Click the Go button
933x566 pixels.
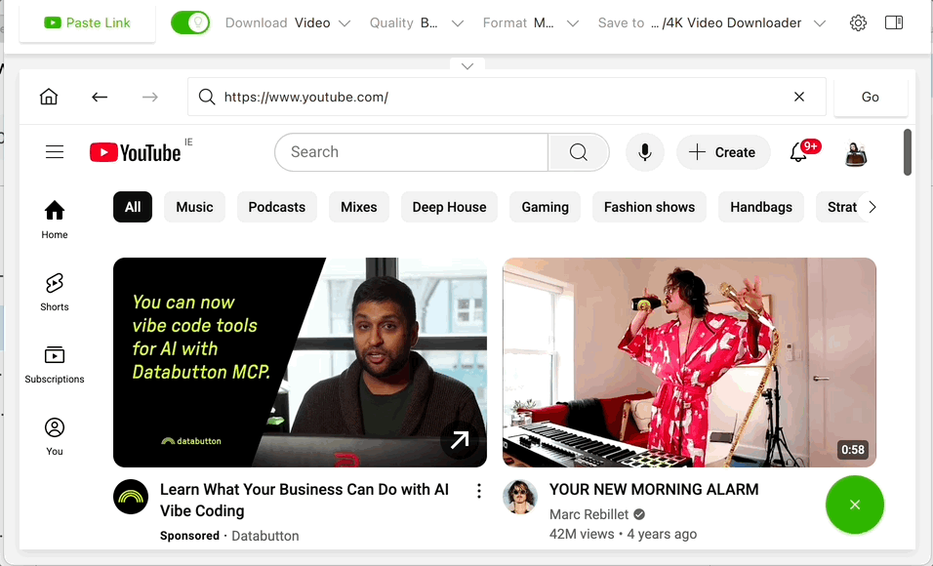pyautogui.click(x=871, y=97)
